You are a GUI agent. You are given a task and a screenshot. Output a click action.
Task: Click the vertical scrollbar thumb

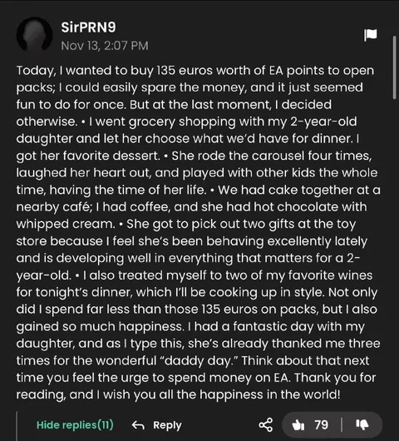[395, 67]
